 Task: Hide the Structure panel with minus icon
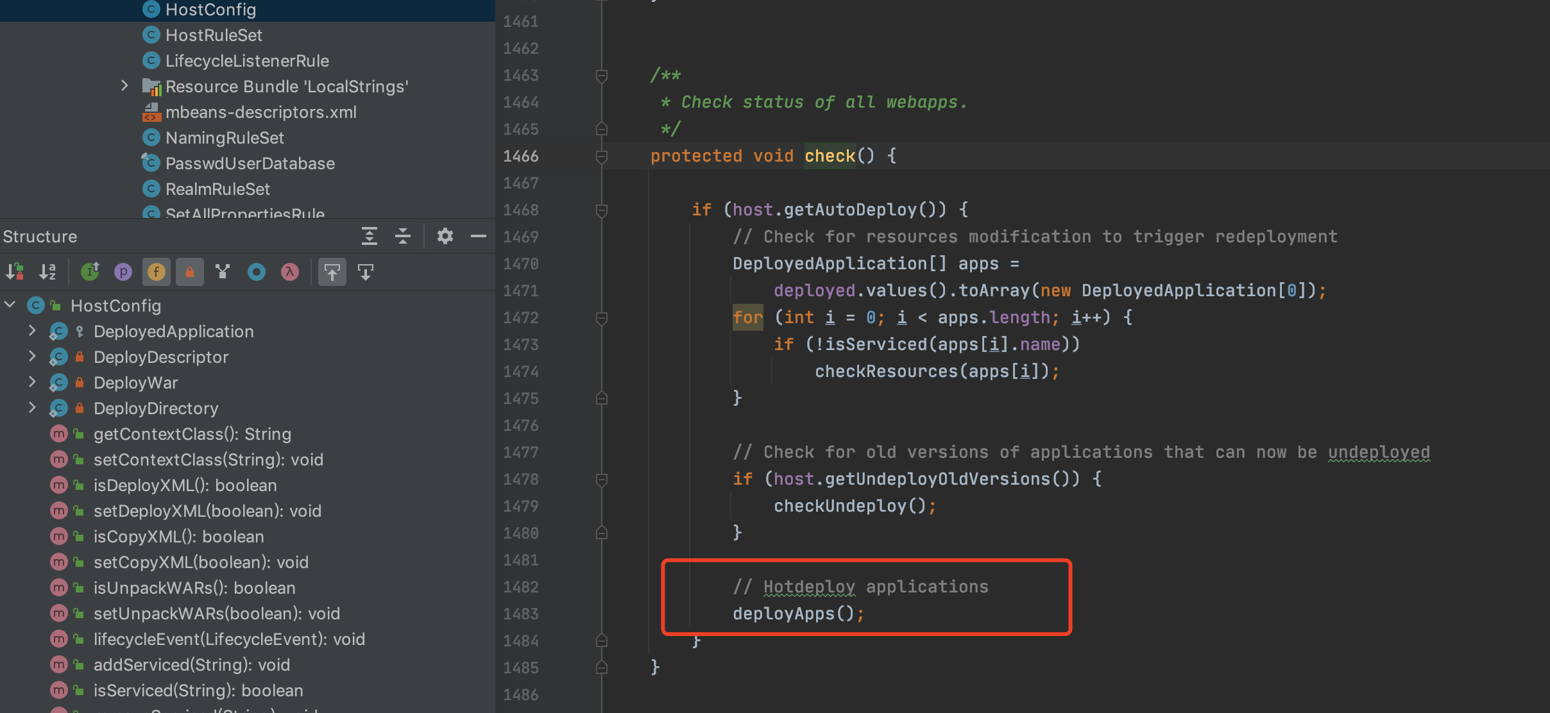point(478,236)
